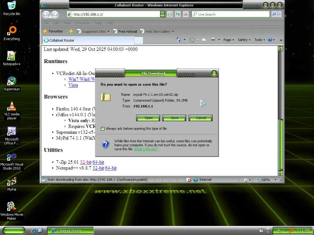The height and width of the screenshot is (235, 314).
Task: Open the Favorites menu in menu bar
Action: pos(82,23)
